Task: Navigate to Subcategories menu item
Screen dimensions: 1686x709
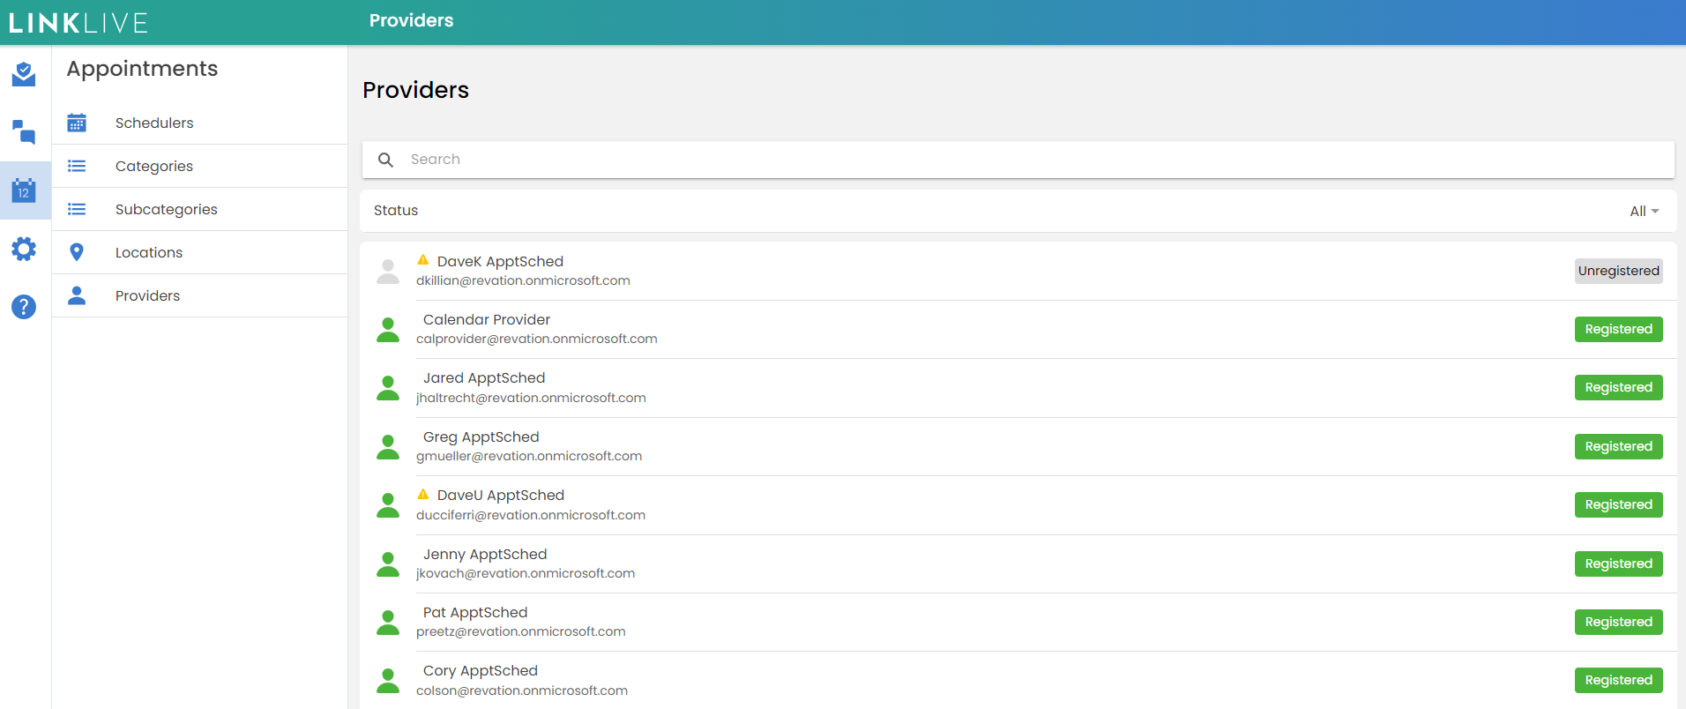Action: [x=166, y=209]
